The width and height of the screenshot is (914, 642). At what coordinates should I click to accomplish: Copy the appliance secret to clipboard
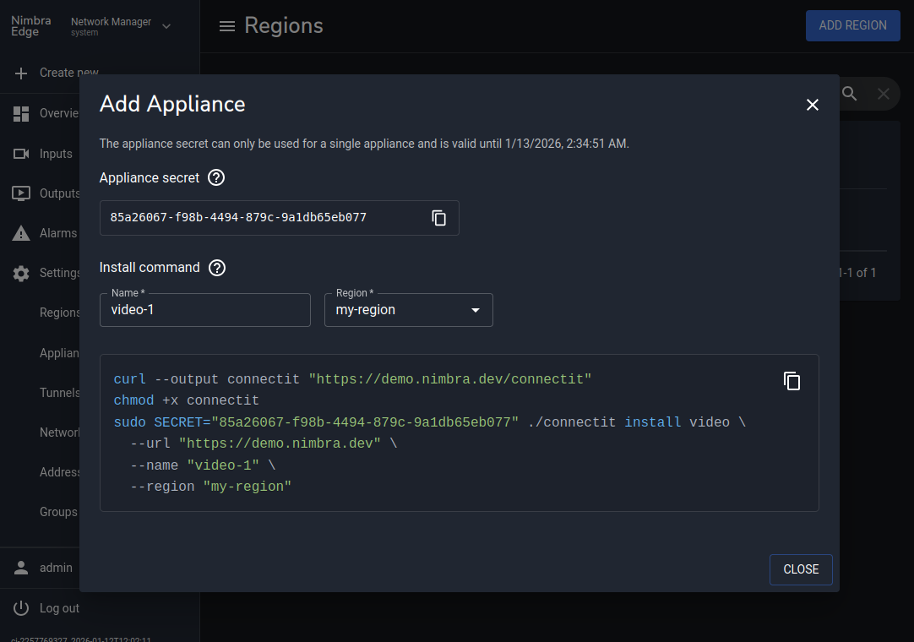click(x=439, y=218)
